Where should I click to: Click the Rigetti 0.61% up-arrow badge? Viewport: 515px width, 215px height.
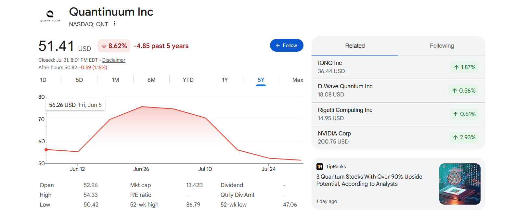pos(464,114)
